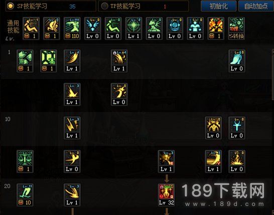Select the red locked skill at Lv 32
The image size is (274, 215).
[x=166, y=195]
